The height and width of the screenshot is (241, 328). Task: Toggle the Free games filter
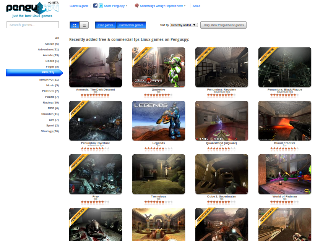(106, 25)
